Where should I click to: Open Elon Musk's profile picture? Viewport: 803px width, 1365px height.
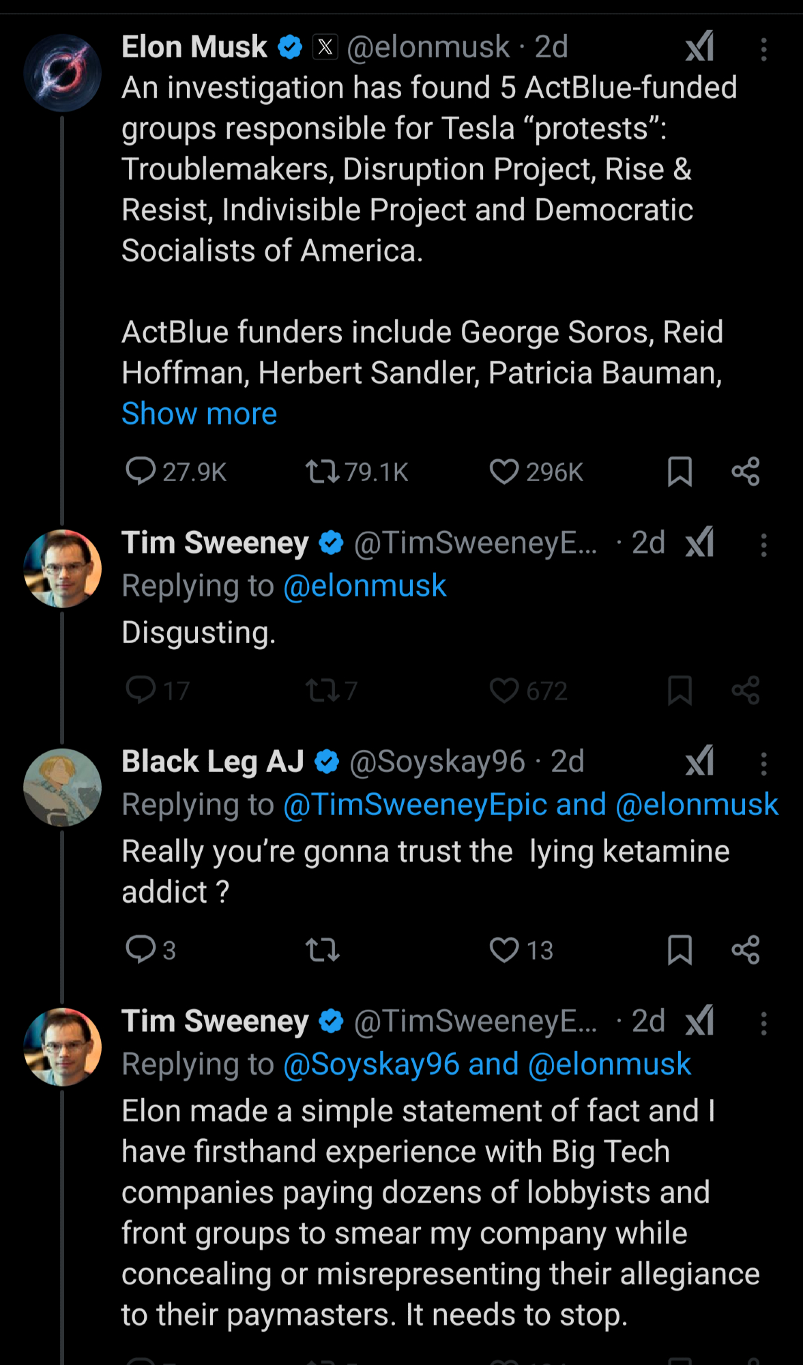(x=62, y=73)
